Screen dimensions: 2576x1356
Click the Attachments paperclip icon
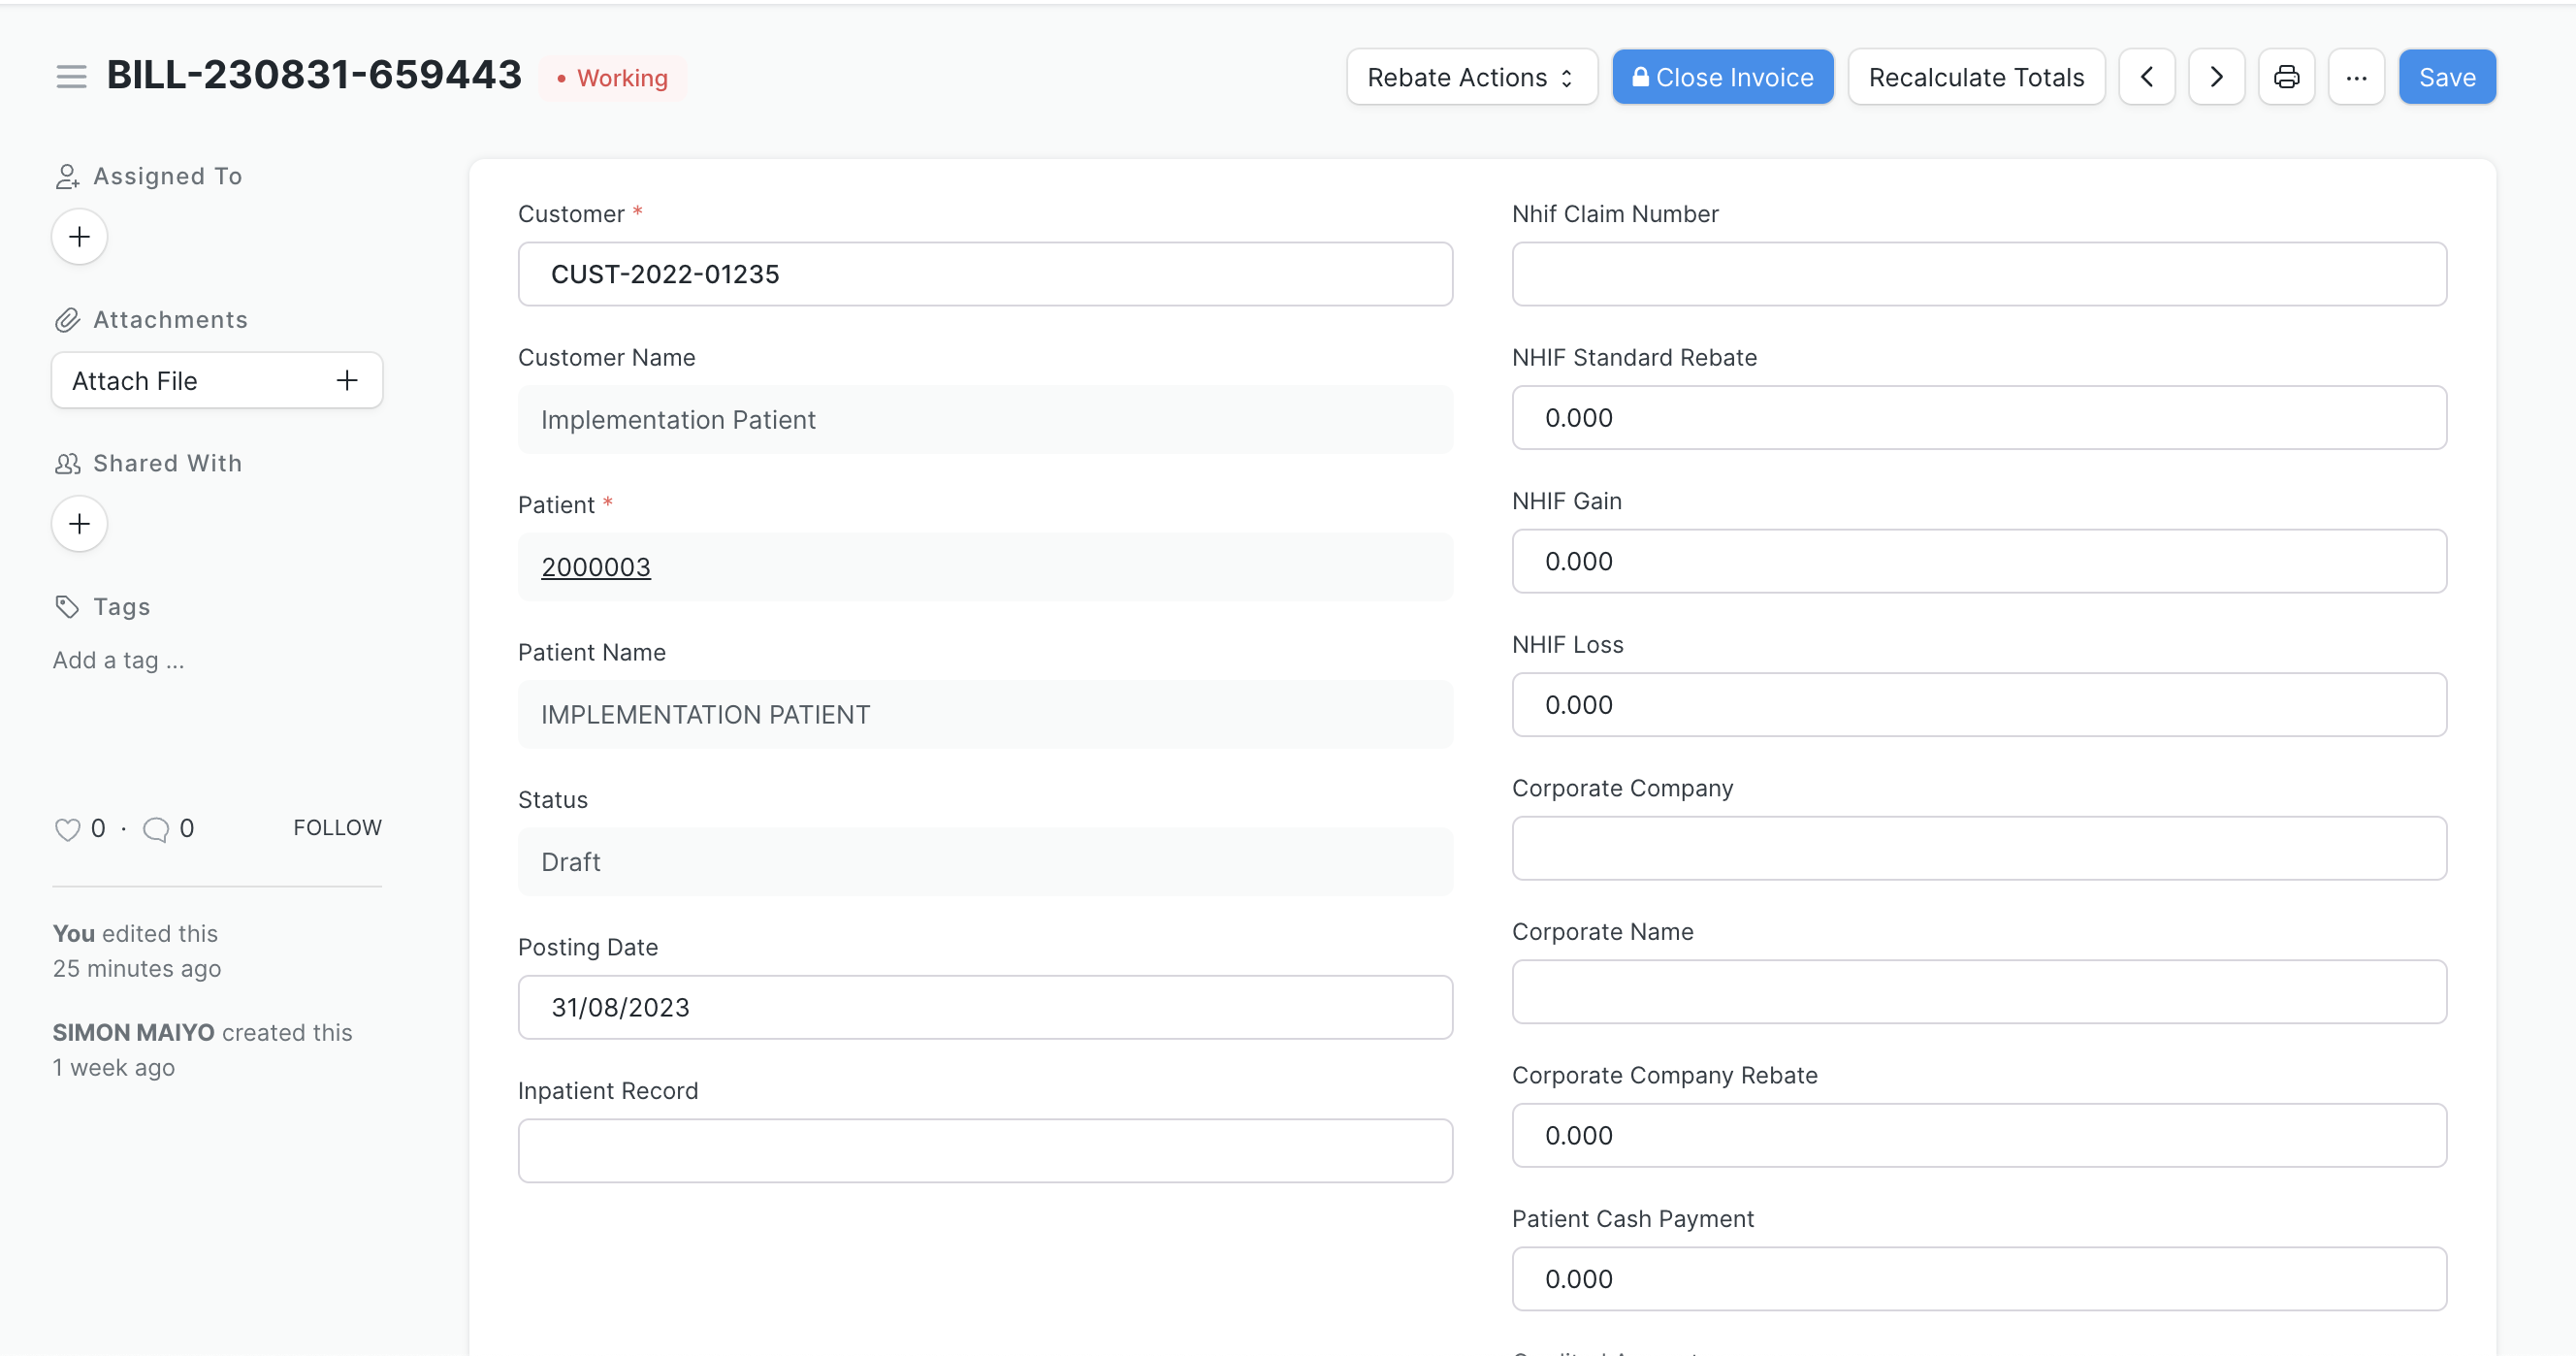(67, 320)
